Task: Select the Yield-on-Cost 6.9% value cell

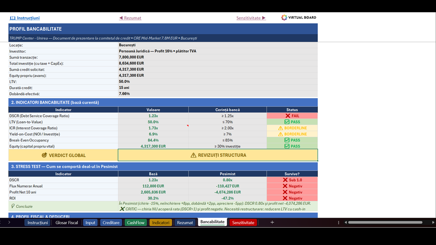Action: pyautogui.click(x=153, y=134)
